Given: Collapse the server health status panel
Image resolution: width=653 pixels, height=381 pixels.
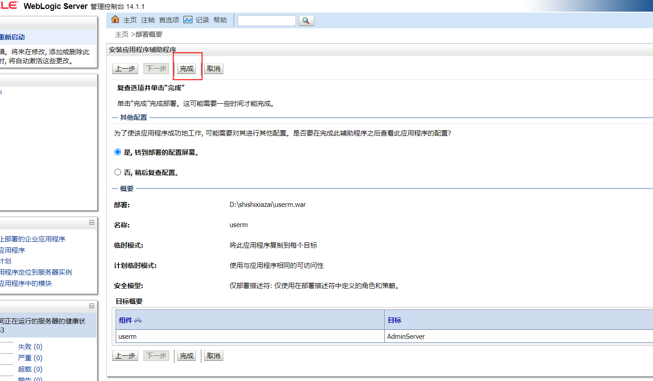Looking at the screenshot, I should [x=91, y=306].
